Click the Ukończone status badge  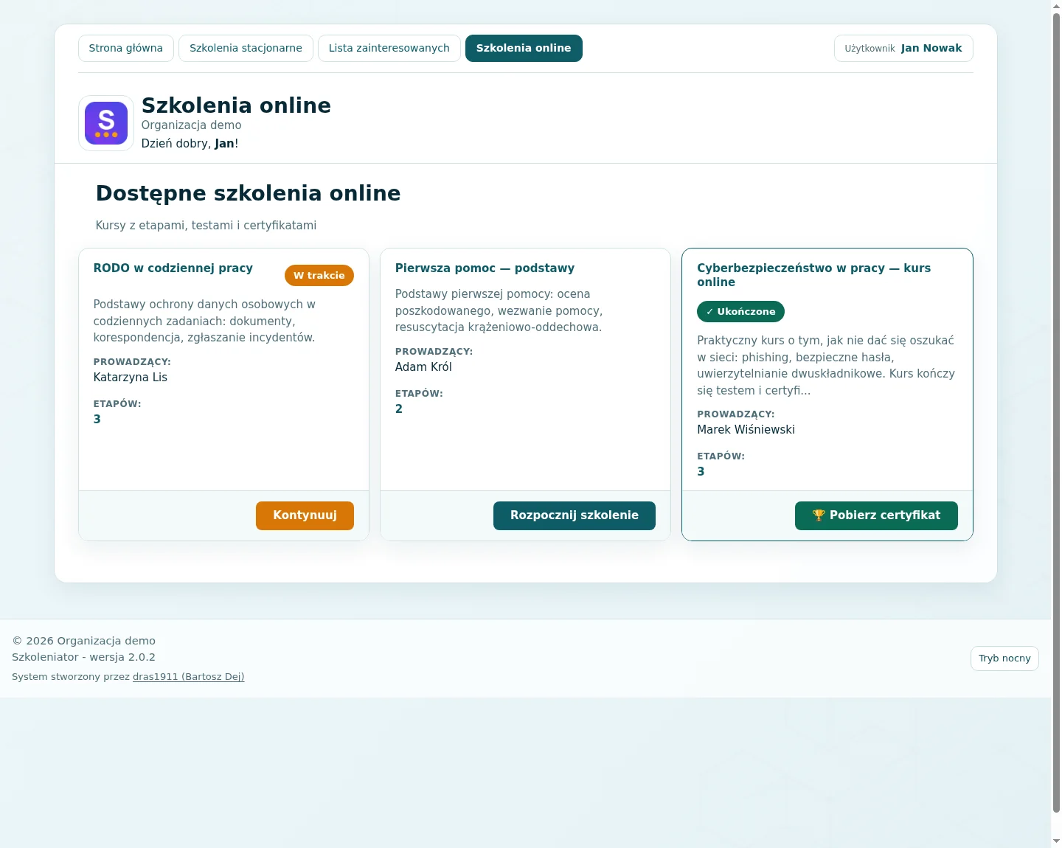click(x=740, y=312)
